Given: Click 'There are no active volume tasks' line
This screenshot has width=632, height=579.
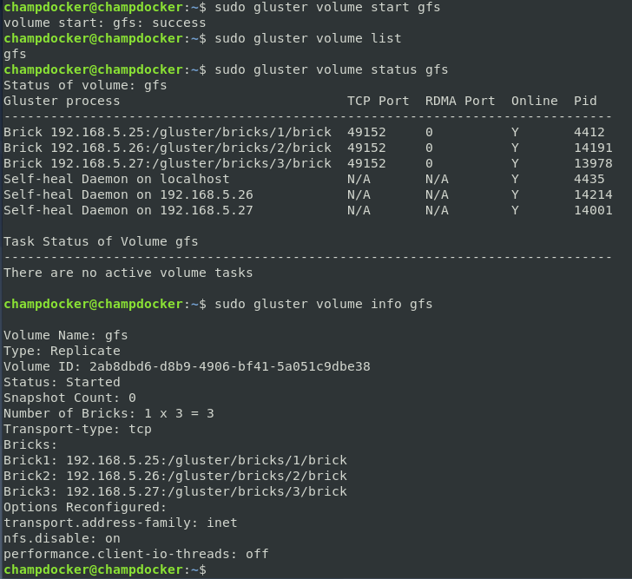Looking at the screenshot, I should coord(128,273).
